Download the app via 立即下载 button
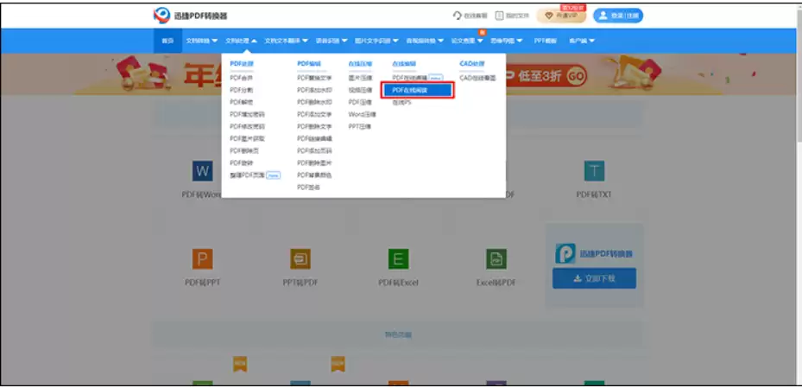802x388 pixels. tap(594, 278)
